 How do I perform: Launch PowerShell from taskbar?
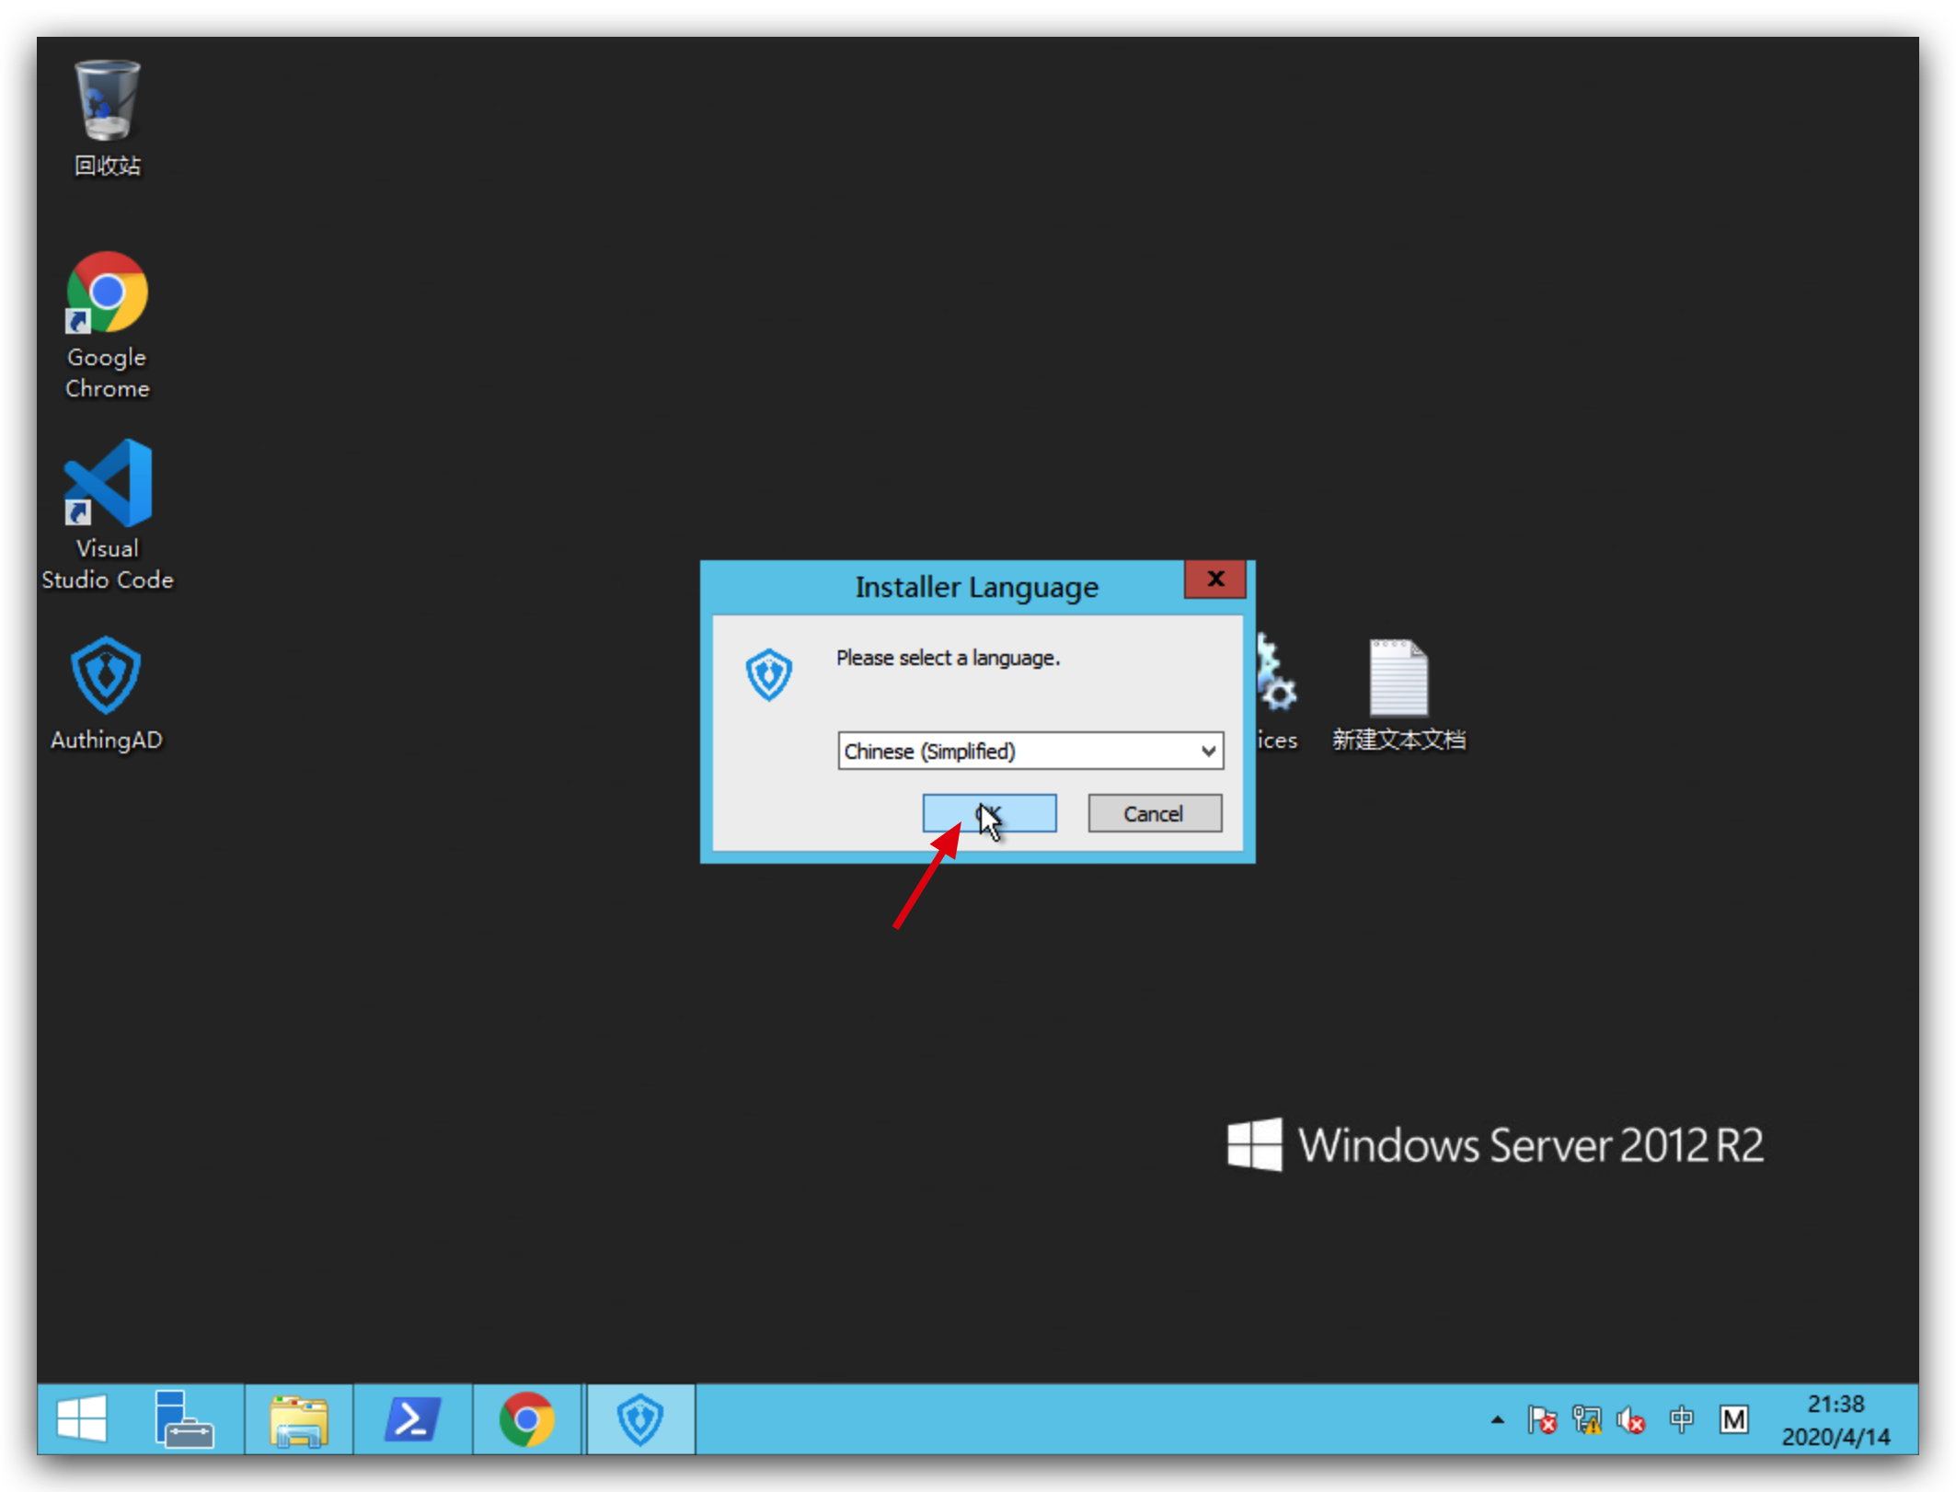click(x=412, y=1419)
